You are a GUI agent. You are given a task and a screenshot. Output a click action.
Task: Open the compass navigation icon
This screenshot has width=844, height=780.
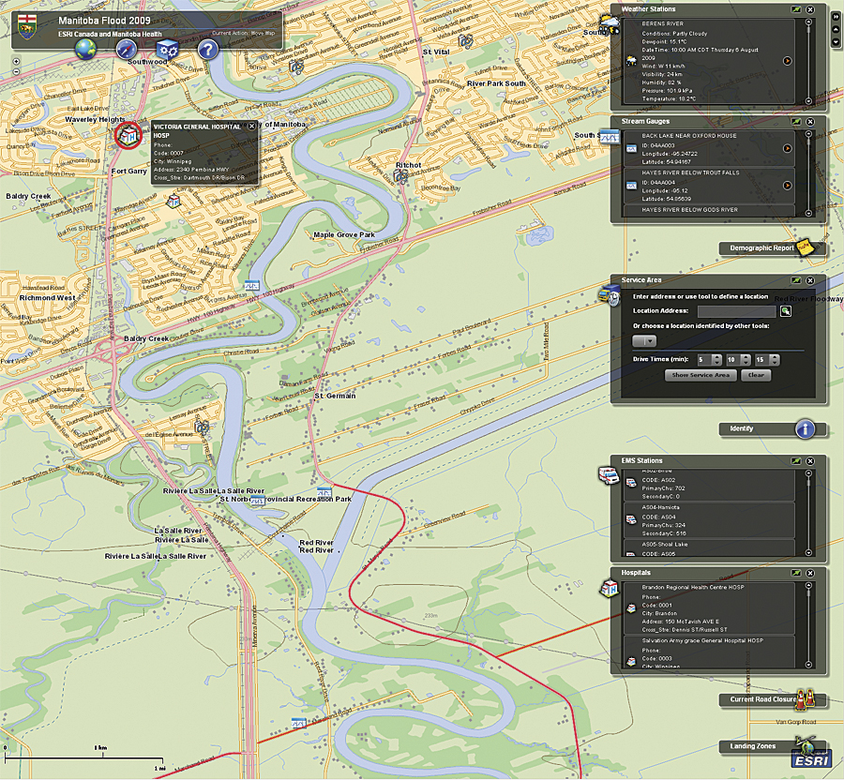(127, 50)
